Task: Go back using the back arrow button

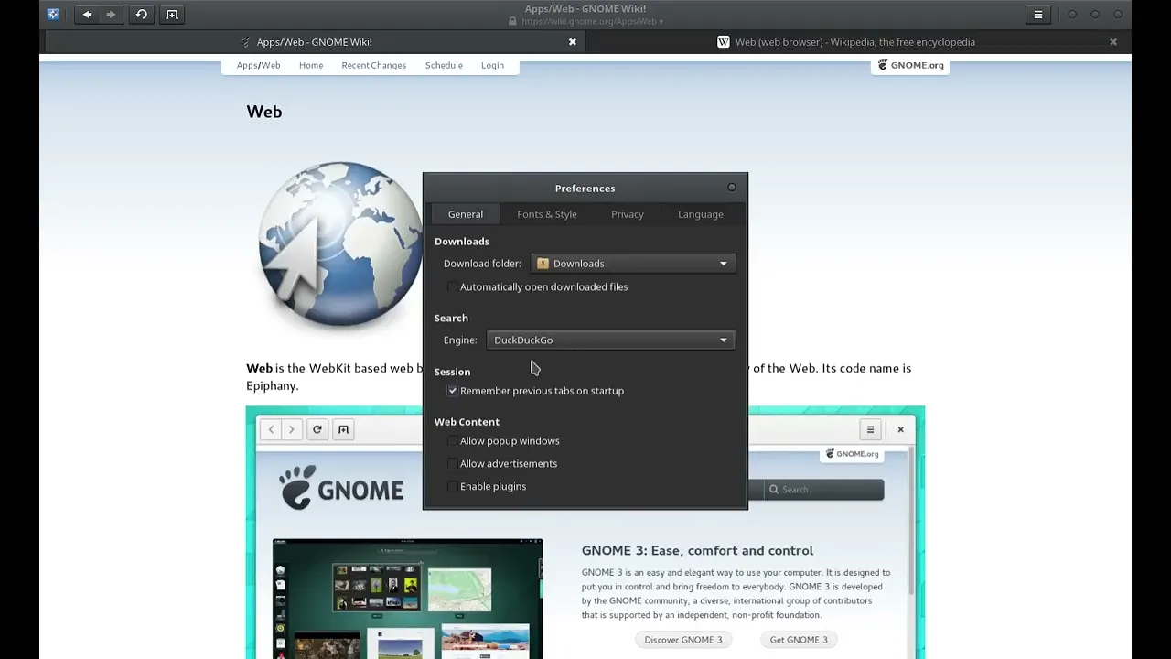Action: (87, 15)
